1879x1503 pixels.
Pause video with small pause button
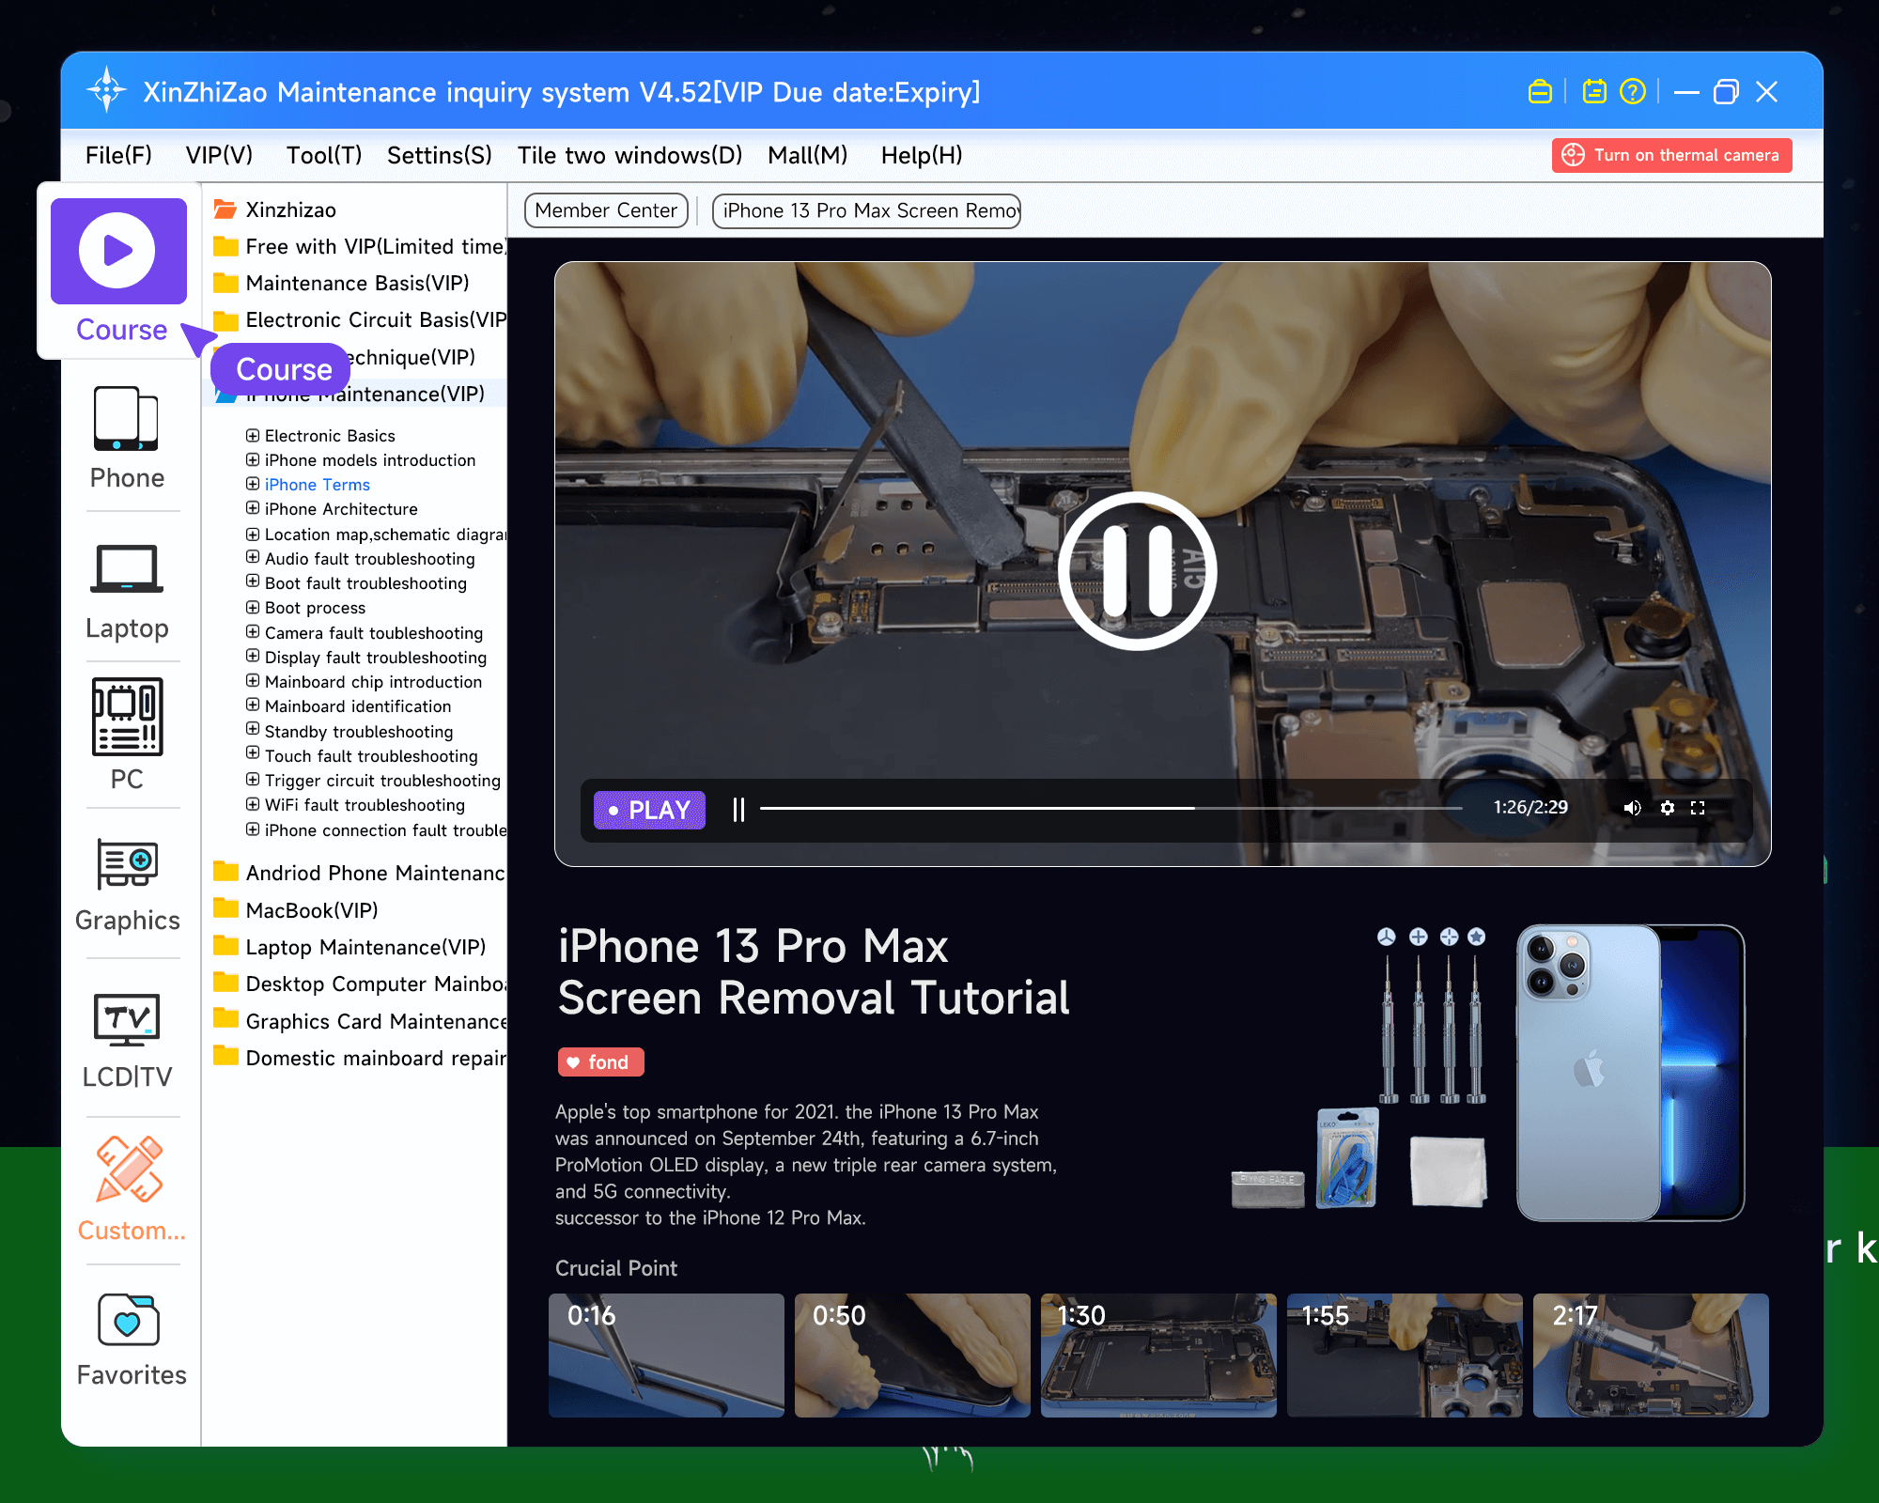tap(738, 809)
